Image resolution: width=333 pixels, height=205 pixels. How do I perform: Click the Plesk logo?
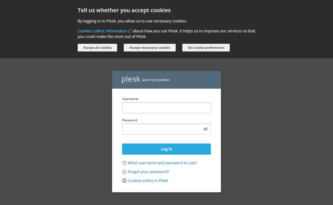pyautogui.click(x=131, y=80)
